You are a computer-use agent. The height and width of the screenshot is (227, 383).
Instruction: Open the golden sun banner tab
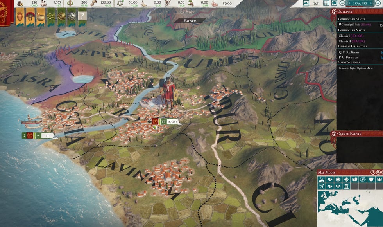61,16
